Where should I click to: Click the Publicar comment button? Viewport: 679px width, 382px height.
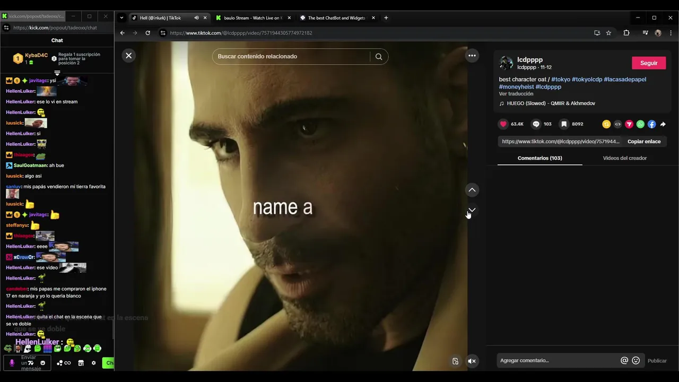[x=657, y=361]
